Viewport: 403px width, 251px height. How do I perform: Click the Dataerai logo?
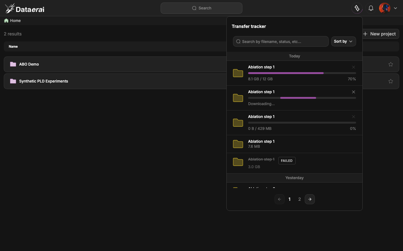(x=25, y=8)
